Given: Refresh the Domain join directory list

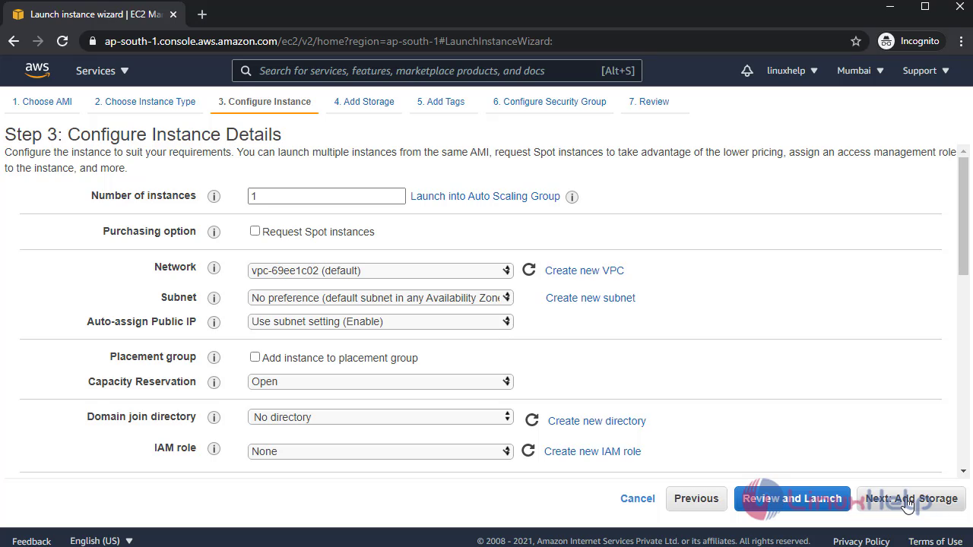Looking at the screenshot, I should click(532, 420).
